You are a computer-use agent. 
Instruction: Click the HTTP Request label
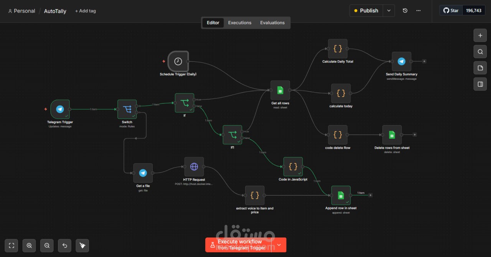pos(194,180)
